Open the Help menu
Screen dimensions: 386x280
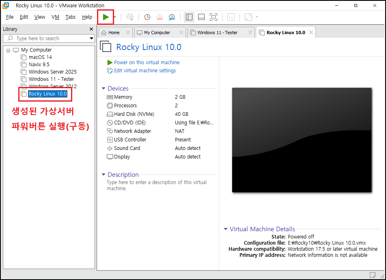click(x=87, y=17)
